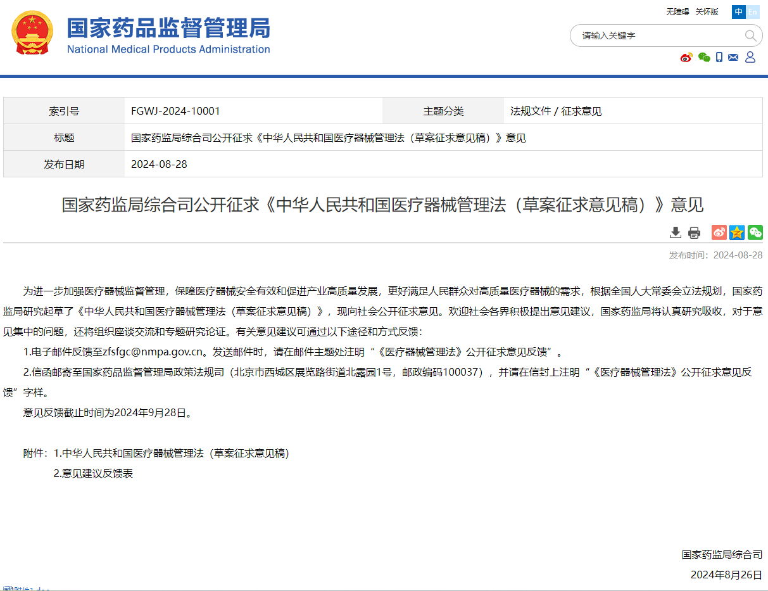
Task: Open the 附件1 doc attachment link
Action: click(27, 588)
